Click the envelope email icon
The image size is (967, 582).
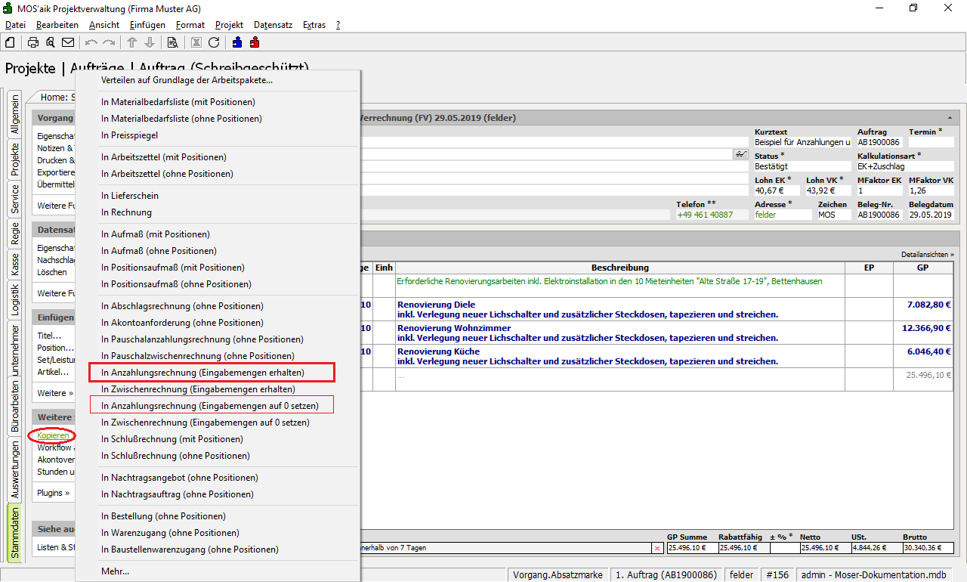click(x=68, y=42)
